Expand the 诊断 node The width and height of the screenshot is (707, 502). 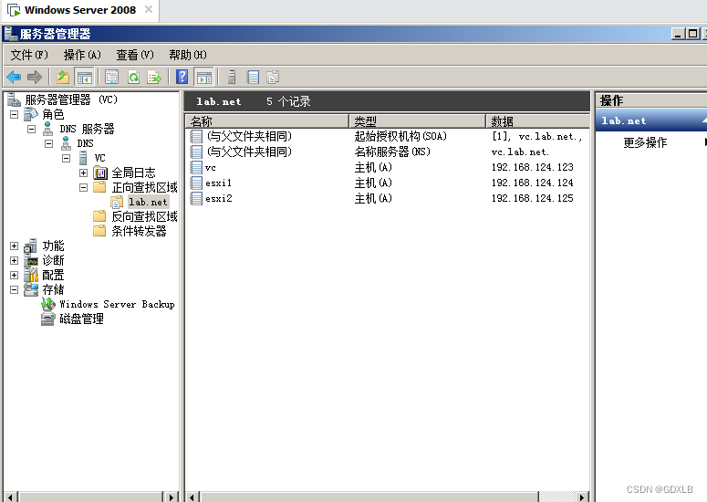click(x=14, y=260)
